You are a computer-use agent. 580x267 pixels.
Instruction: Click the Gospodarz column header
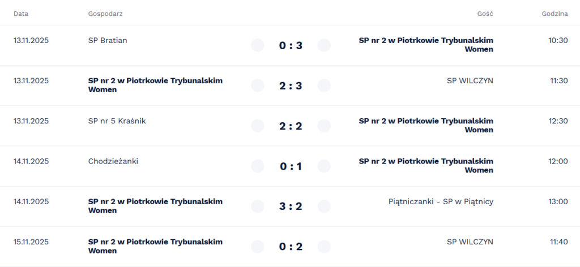click(x=105, y=14)
